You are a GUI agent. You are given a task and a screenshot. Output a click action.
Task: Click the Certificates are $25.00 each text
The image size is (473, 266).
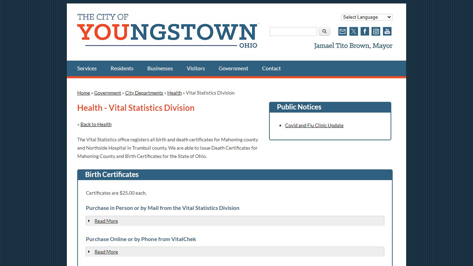coord(116,193)
